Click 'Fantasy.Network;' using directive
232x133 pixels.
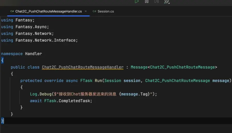click(35, 34)
